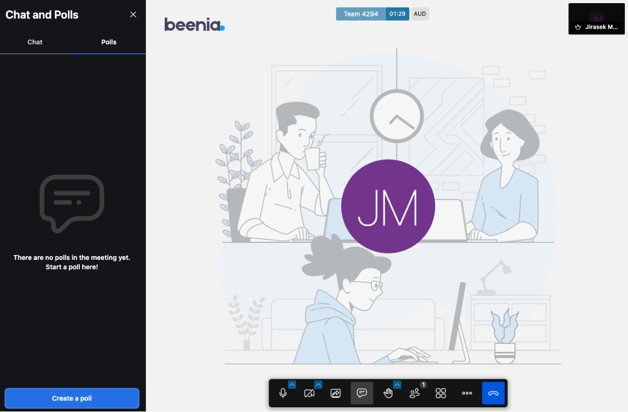Close the Chat and Polls panel
628x412 pixels.
coord(133,15)
